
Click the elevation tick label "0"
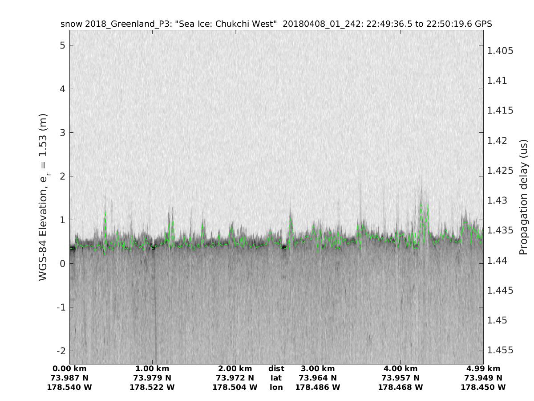point(63,264)
